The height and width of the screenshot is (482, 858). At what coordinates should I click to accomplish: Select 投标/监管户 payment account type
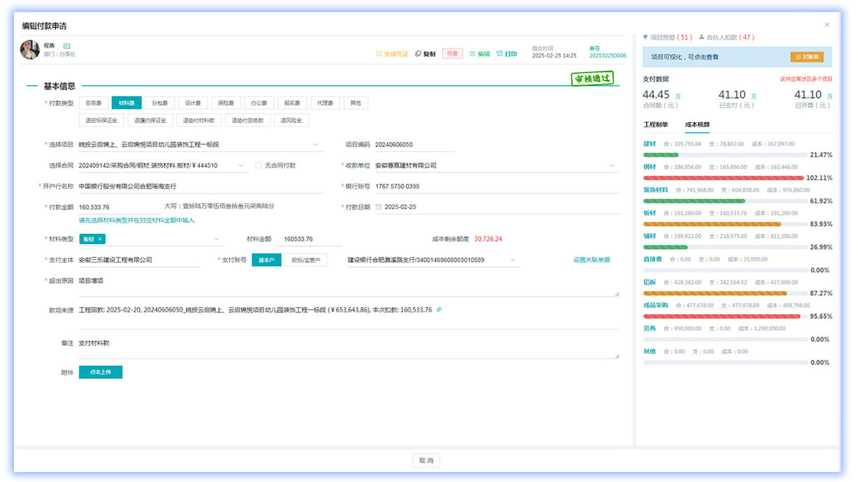point(306,260)
